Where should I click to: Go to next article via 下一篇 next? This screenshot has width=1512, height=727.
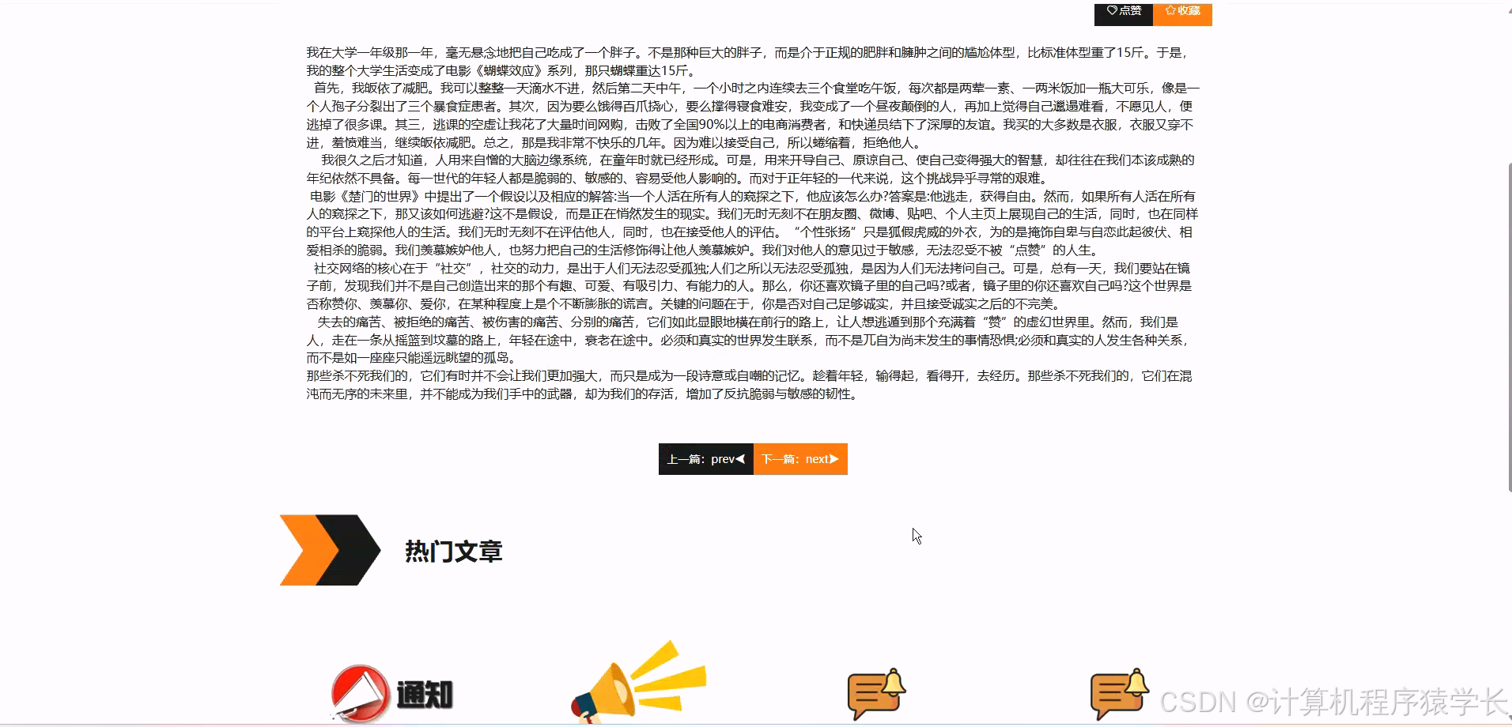800,459
